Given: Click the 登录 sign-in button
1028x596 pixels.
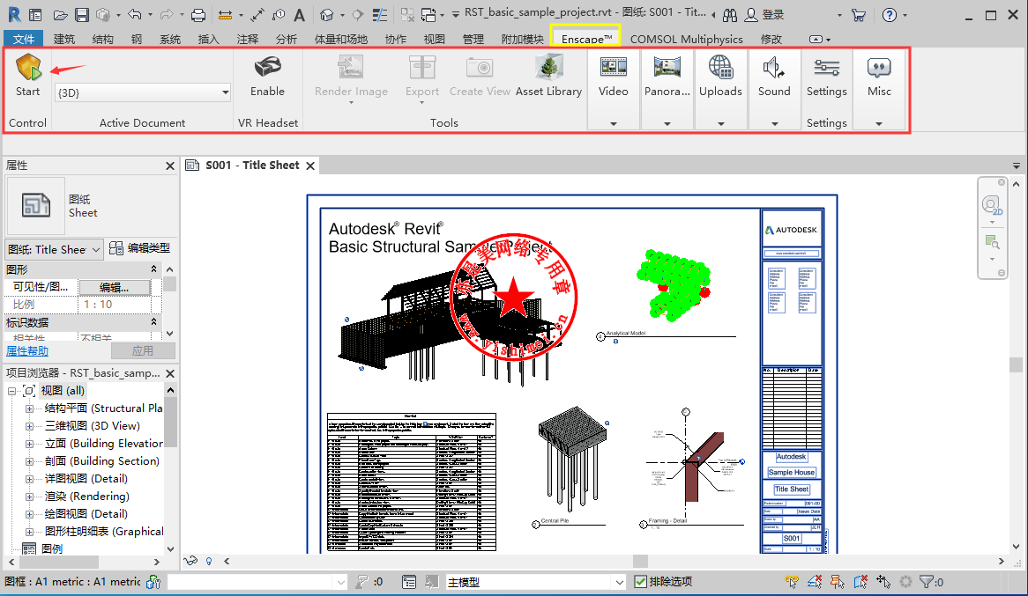Looking at the screenshot, I should click(765, 14).
